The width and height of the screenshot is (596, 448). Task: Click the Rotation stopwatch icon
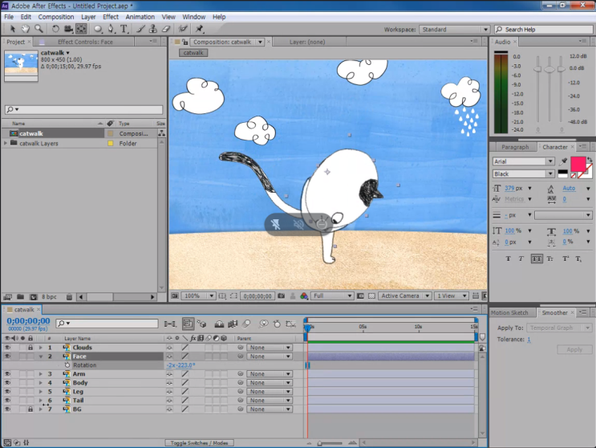(67, 365)
